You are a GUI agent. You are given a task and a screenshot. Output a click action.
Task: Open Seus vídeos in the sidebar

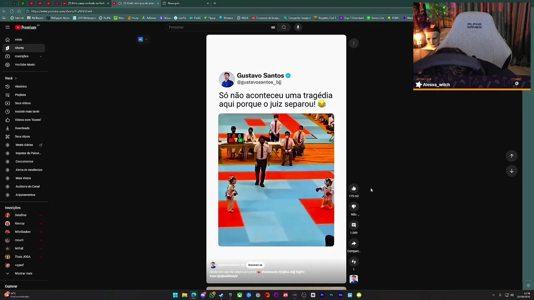[x=24, y=103]
